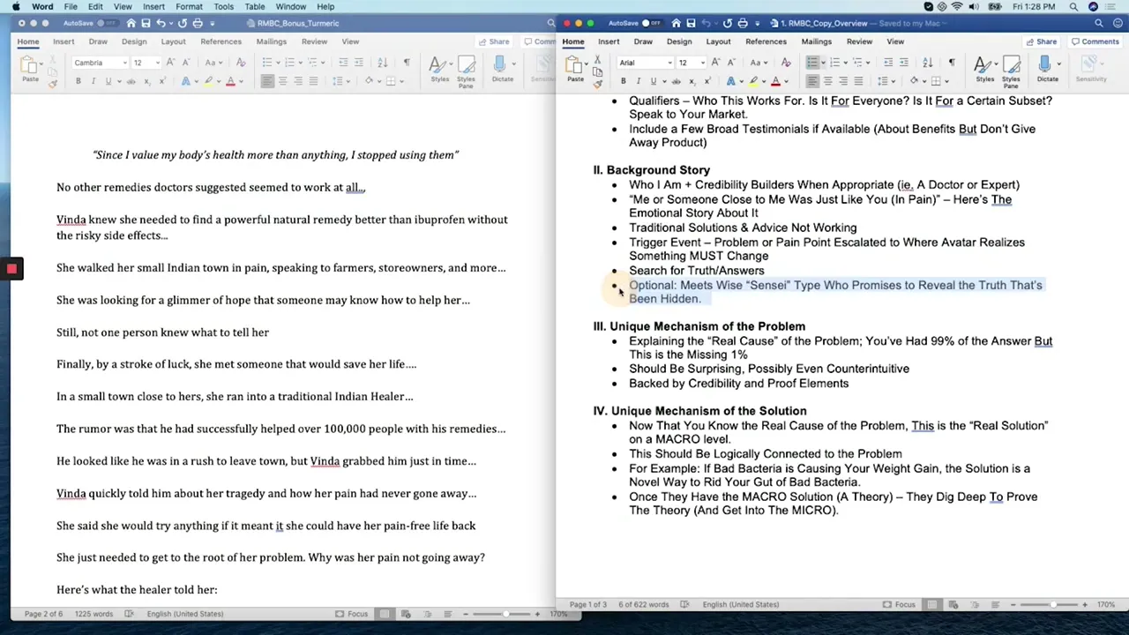Screen dimensions: 1129x635
Task: Toggle Superscript in the right Word window
Action: [706, 81]
